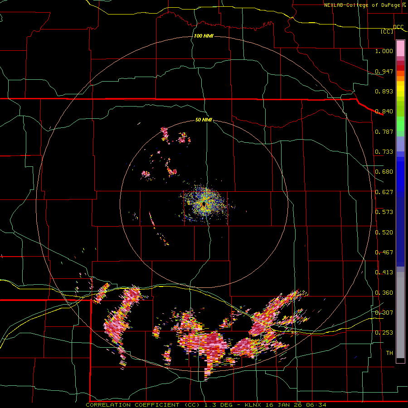Select the 0.787 scale value
The height and width of the screenshot is (408, 408).
click(384, 131)
